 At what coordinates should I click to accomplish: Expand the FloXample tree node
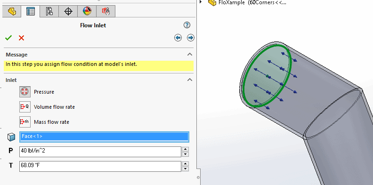201,2
